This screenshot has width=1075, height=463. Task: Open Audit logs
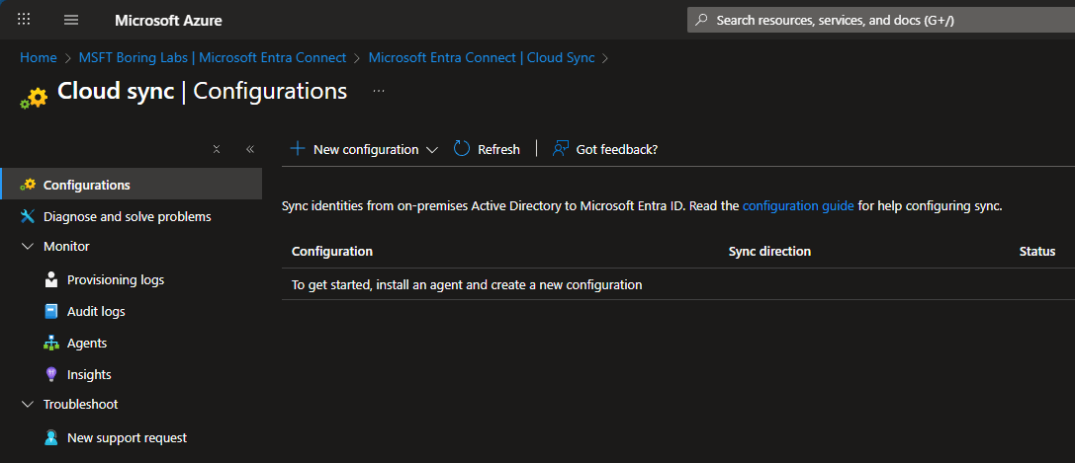[96, 311]
